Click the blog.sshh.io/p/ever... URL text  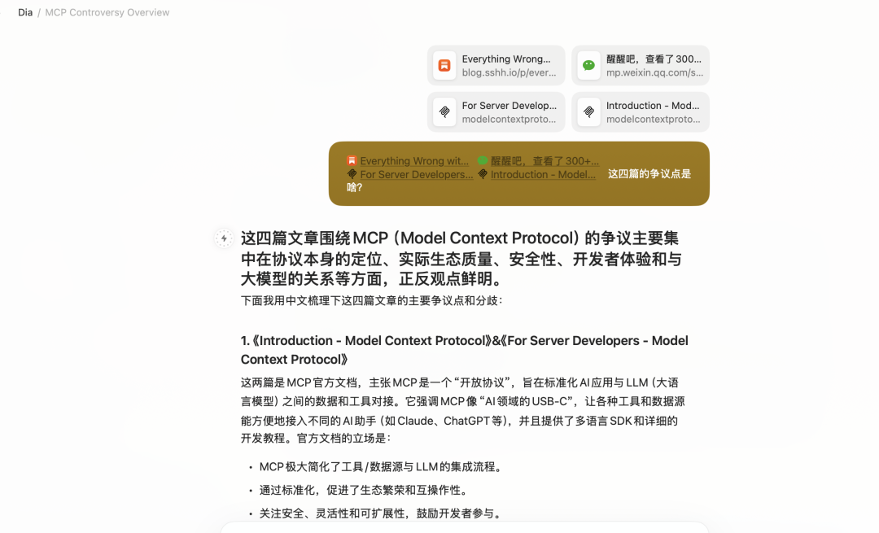[509, 73]
